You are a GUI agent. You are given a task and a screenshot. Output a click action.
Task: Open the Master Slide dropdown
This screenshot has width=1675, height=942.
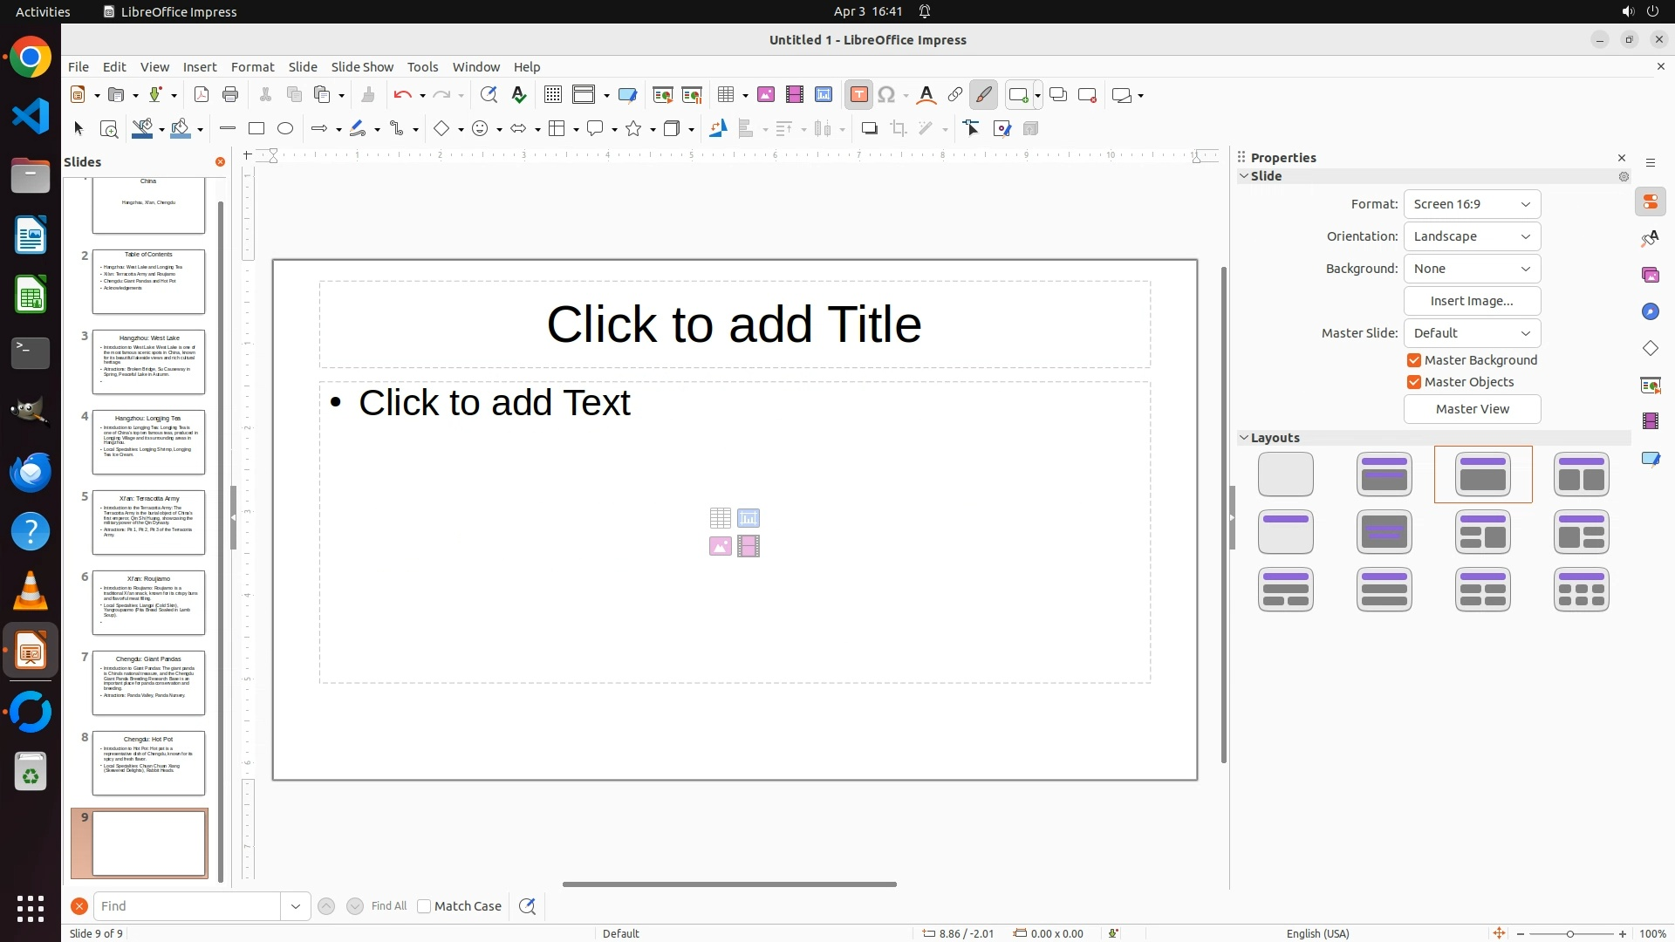coord(1472,333)
